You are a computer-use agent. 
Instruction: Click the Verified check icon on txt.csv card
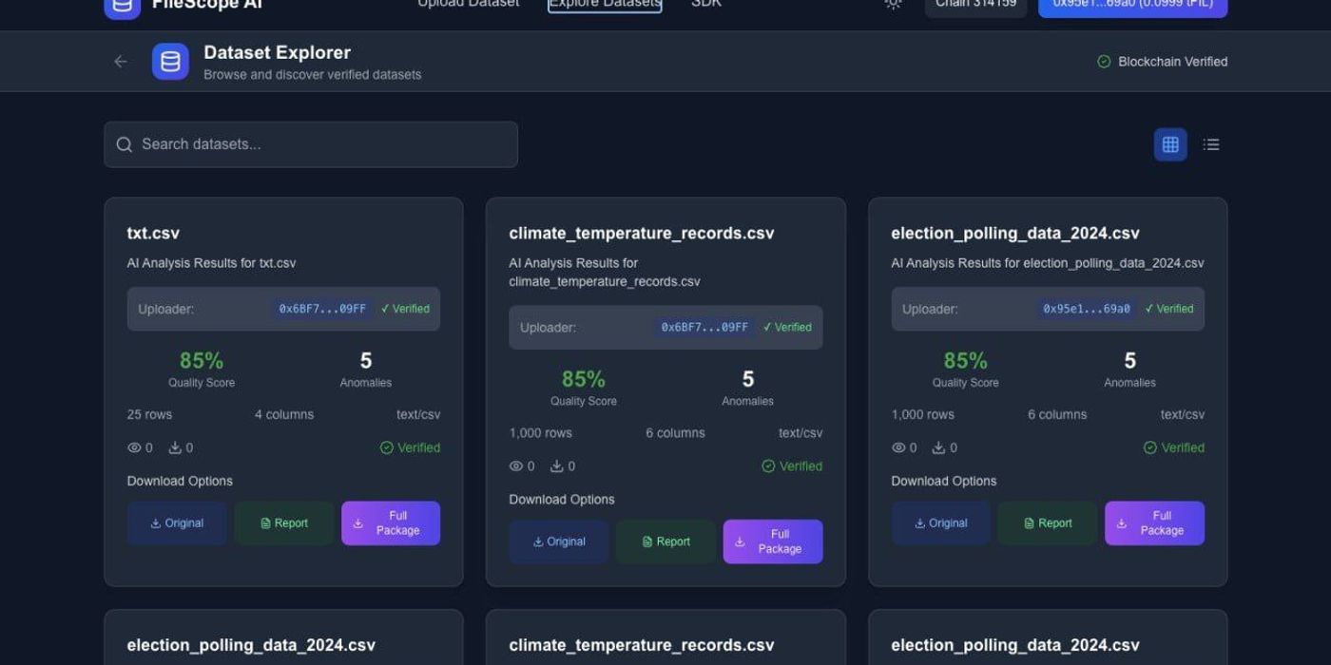click(387, 447)
